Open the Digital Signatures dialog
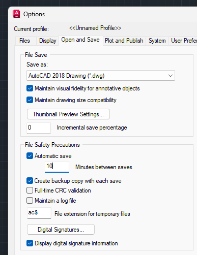Screen dimensions: 197x255 61,230
